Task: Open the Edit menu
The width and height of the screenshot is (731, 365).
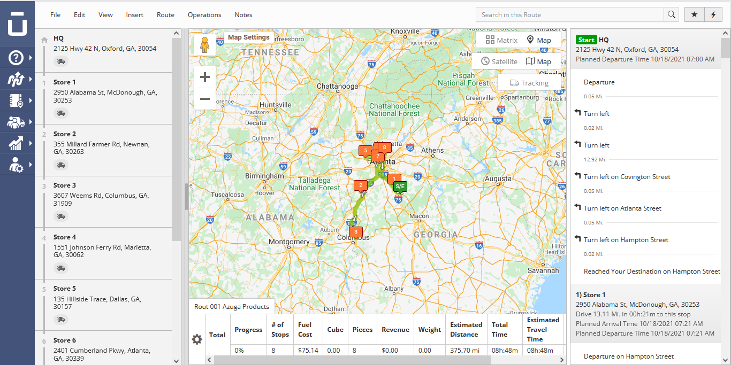Action: pyautogui.click(x=80, y=14)
